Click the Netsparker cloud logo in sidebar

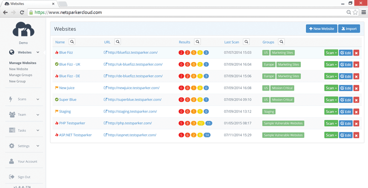point(23,29)
